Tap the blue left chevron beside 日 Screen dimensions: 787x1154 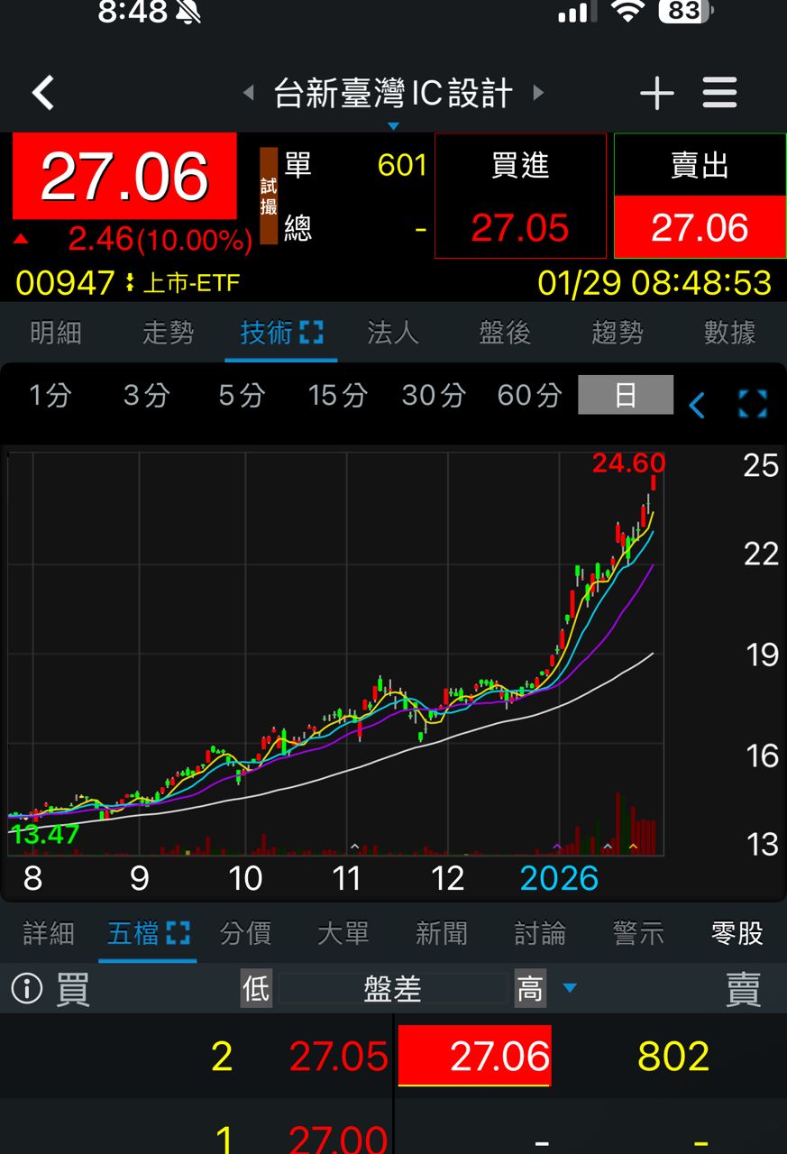[697, 406]
